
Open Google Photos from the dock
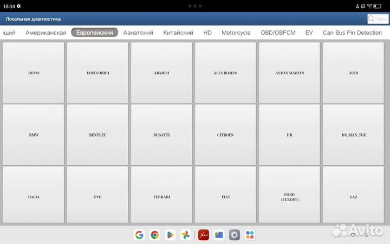[185, 235]
